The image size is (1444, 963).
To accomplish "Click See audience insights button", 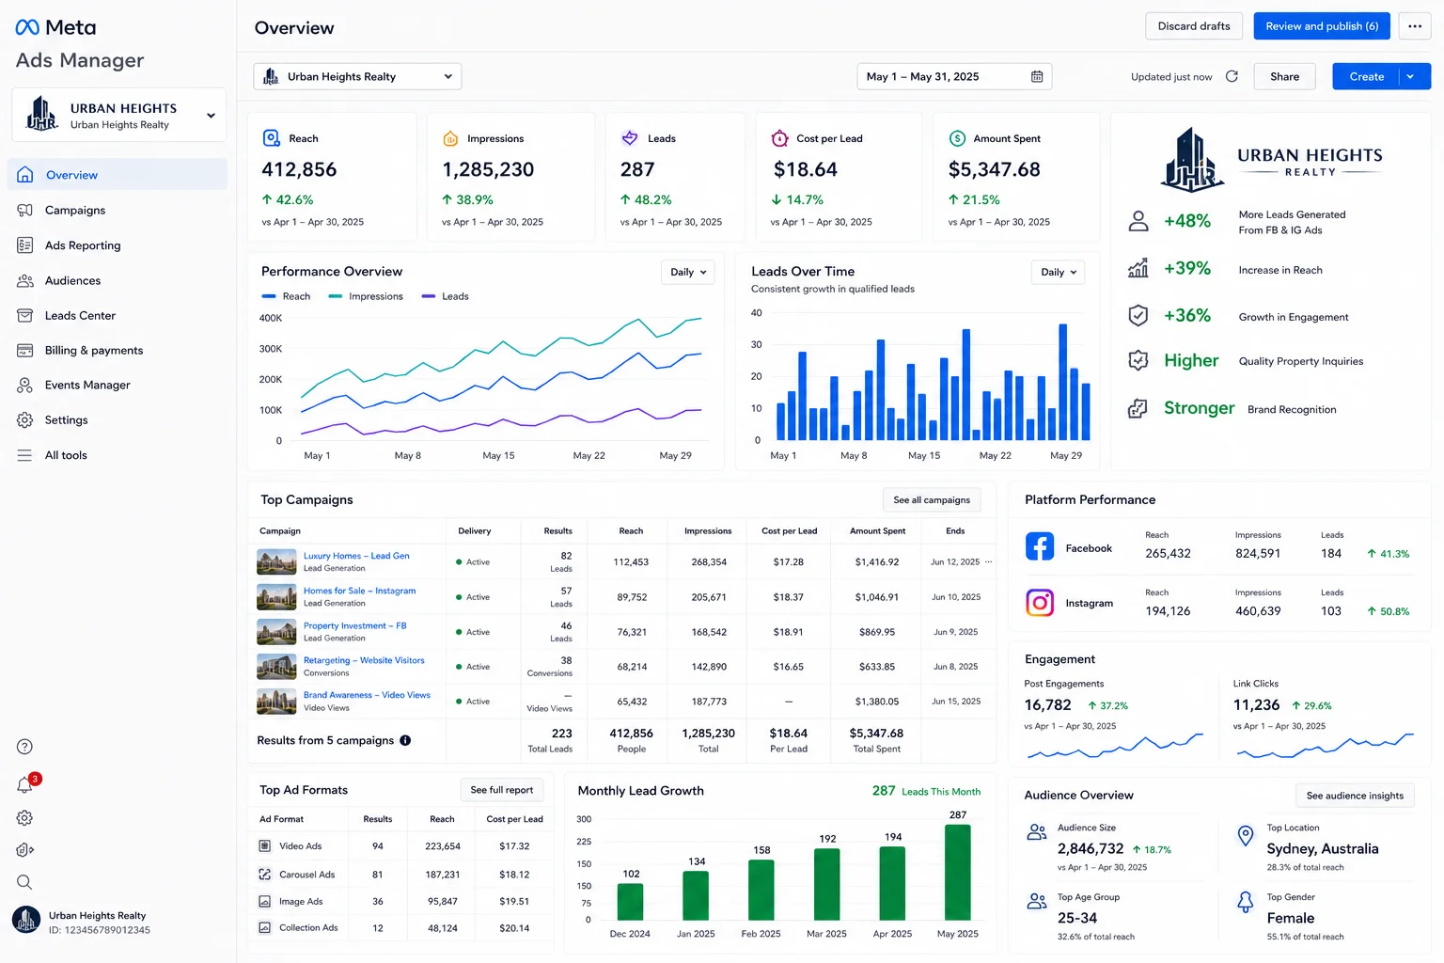I will (x=1355, y=796).
